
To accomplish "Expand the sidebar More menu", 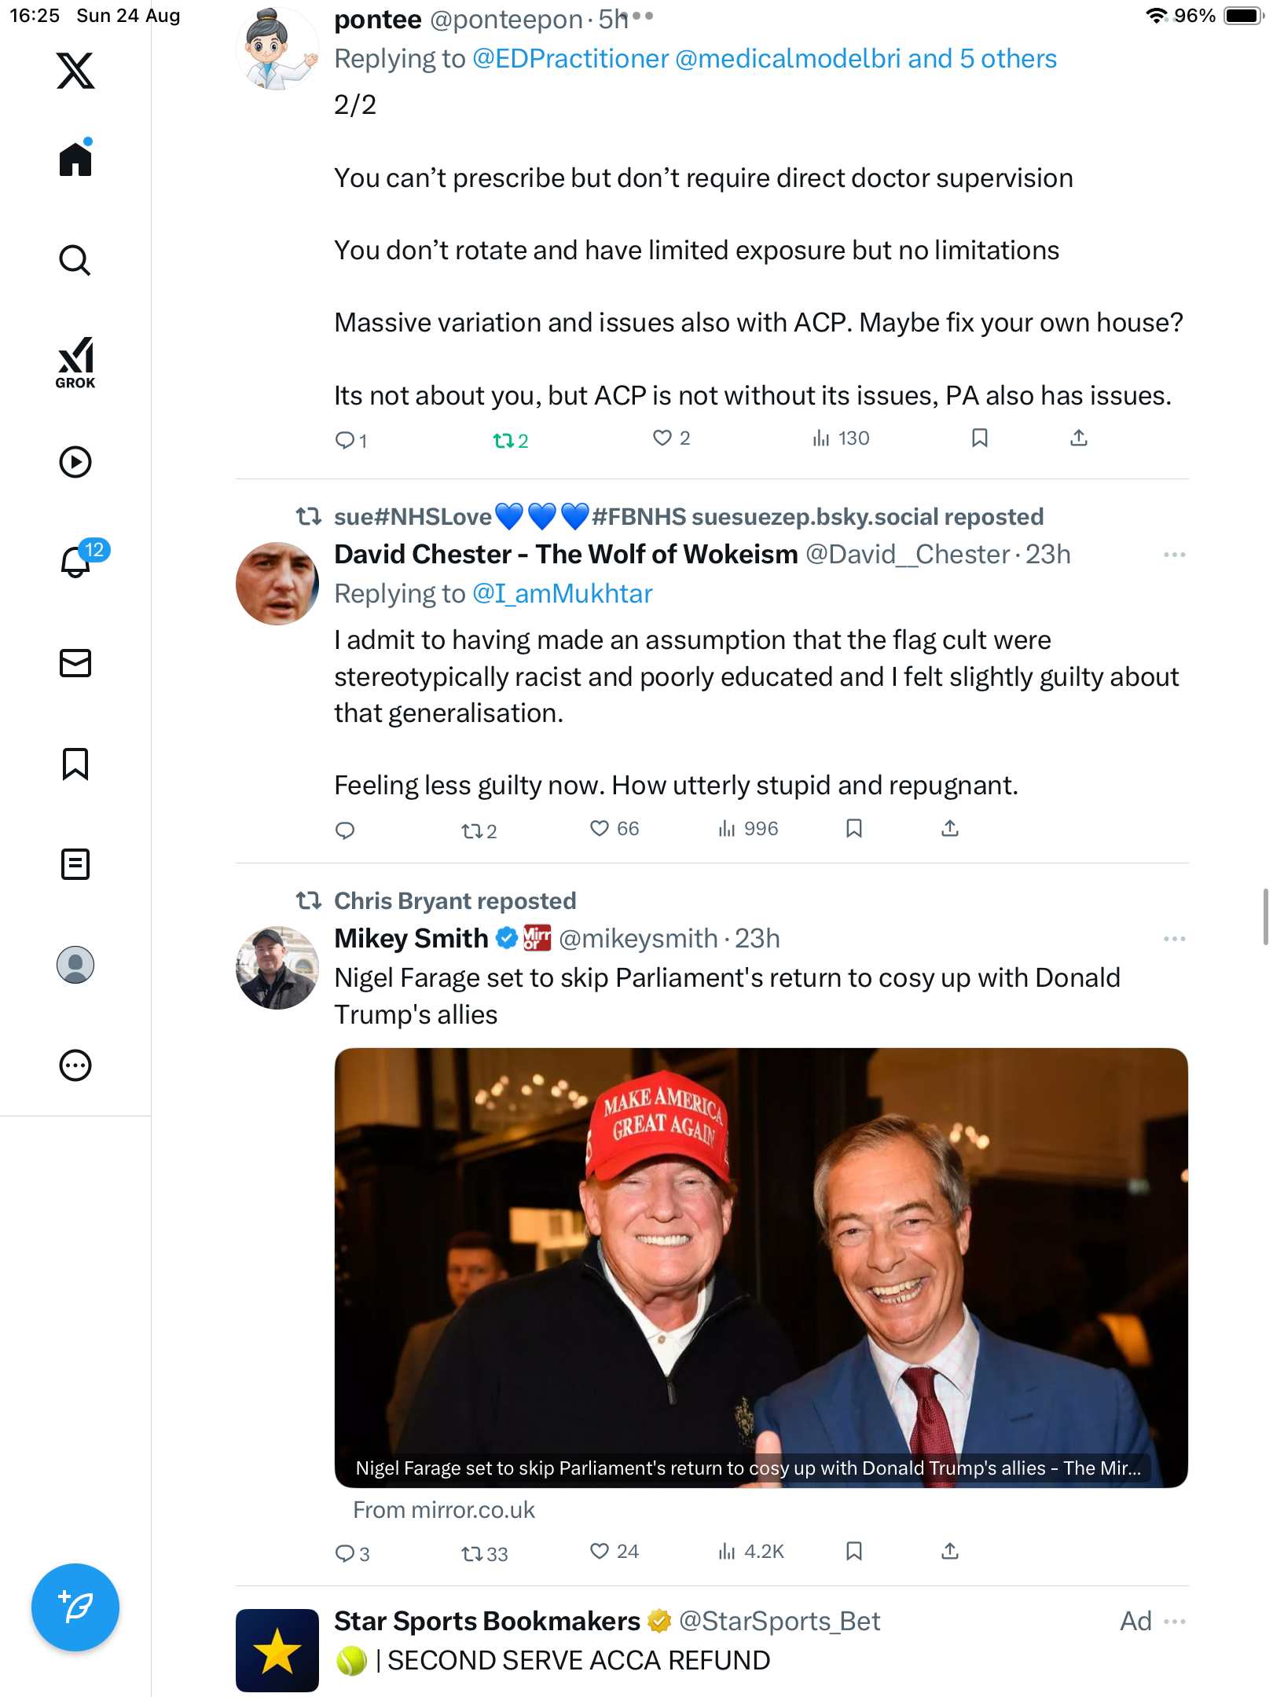I will point(75,1065).
